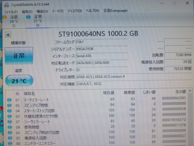The width and height of the screenshot is (194, 146).
Task: Click the status dot for ID 0A row
Action: pyautogui.click(x=10, y=133)
